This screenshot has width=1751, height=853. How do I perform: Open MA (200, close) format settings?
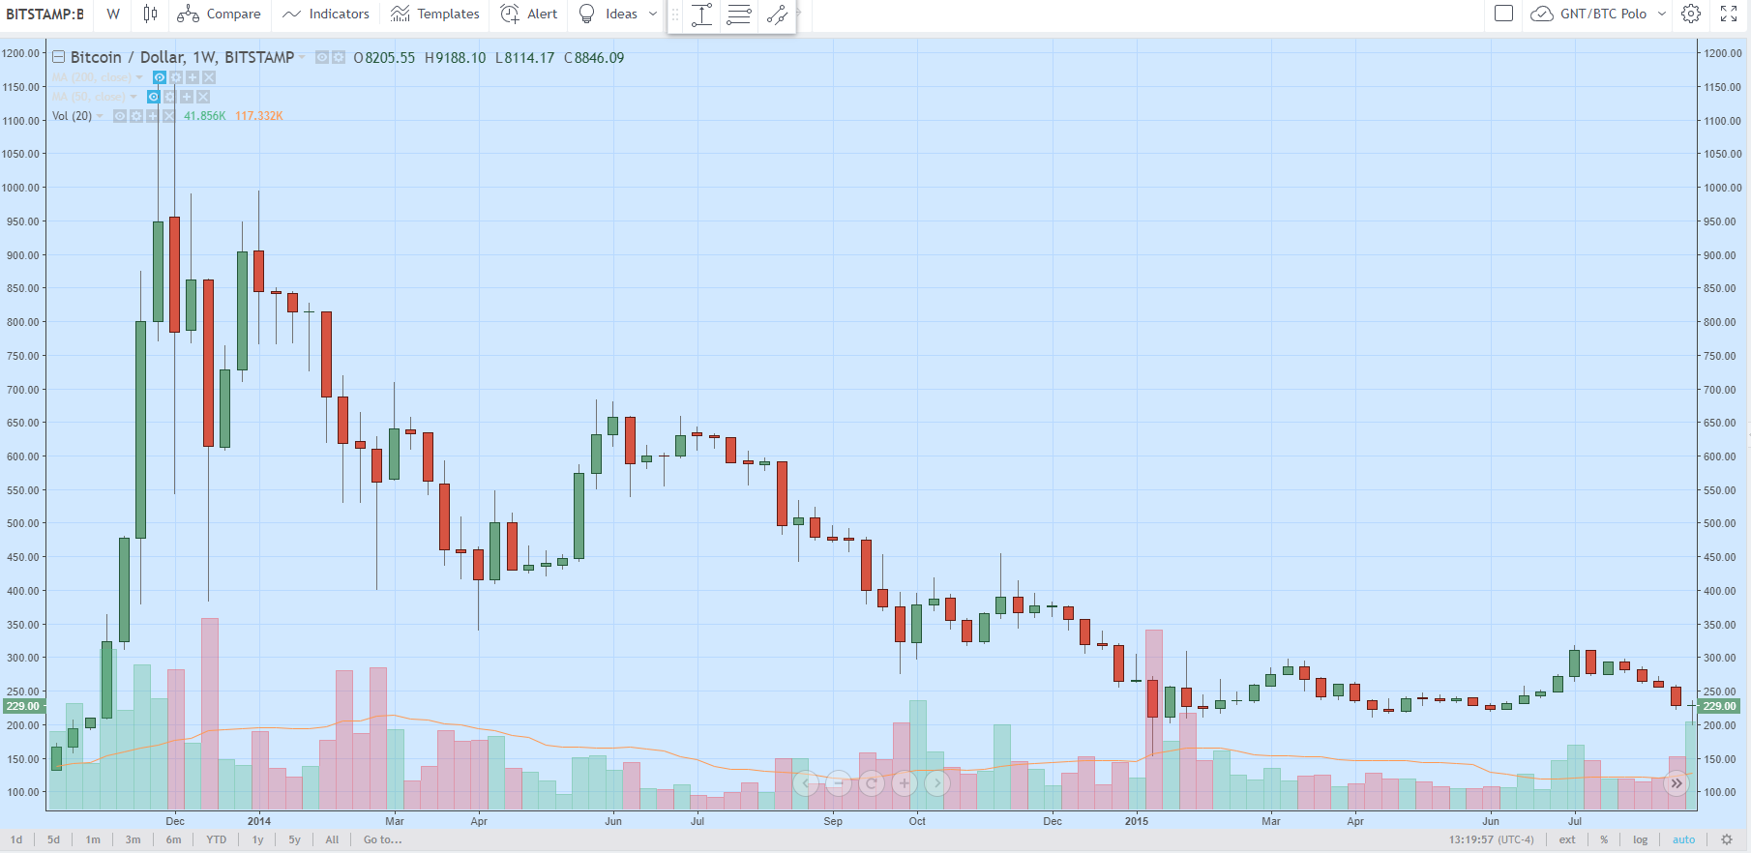(x=176, y=77)
